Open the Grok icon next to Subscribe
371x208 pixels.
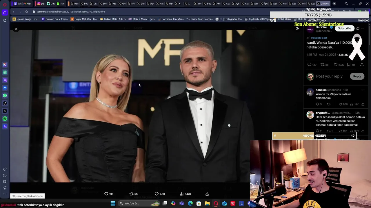[358, 28]
